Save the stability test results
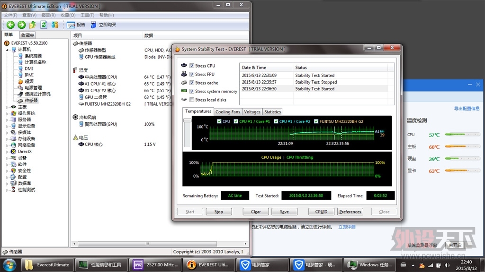 [x=285, y=212]
